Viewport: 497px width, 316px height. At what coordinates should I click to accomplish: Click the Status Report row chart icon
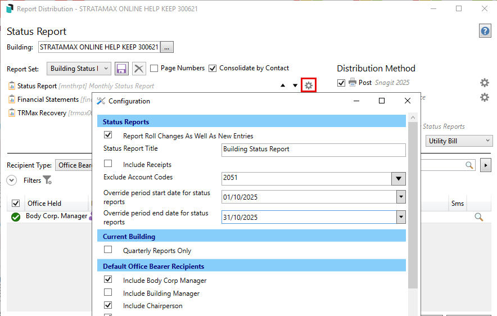coord(12,85)
